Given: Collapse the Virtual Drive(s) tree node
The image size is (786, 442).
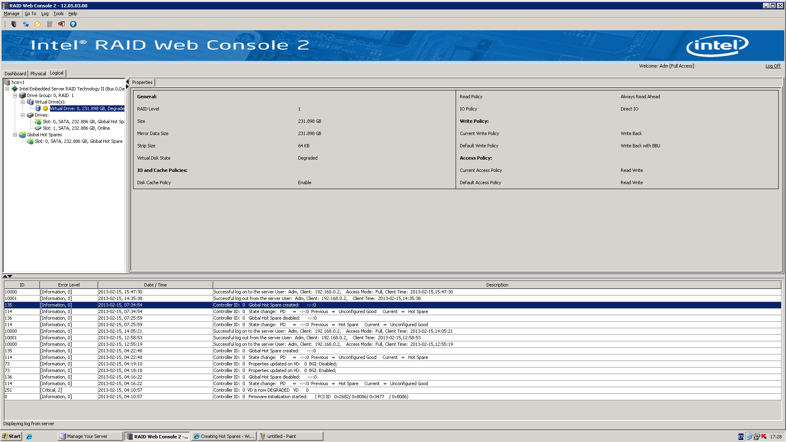Looking at the screenshot, I should coord(23,102).
